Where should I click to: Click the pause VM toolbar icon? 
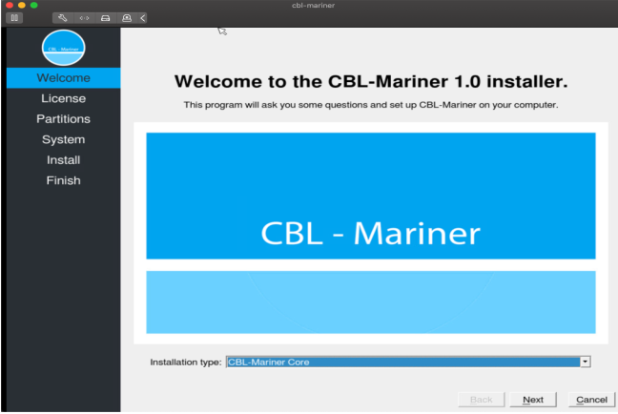click(14, 18)
